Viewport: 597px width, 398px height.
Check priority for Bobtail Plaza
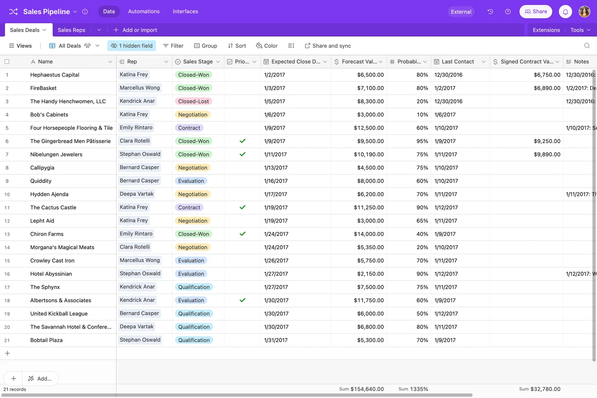tap(243, 340)
